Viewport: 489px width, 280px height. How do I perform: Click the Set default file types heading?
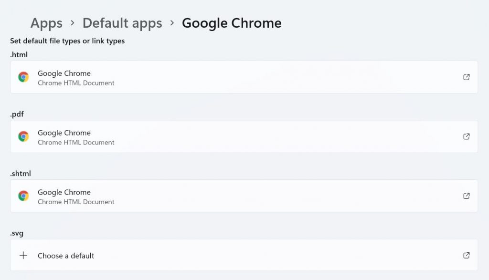tap(67, 41)
